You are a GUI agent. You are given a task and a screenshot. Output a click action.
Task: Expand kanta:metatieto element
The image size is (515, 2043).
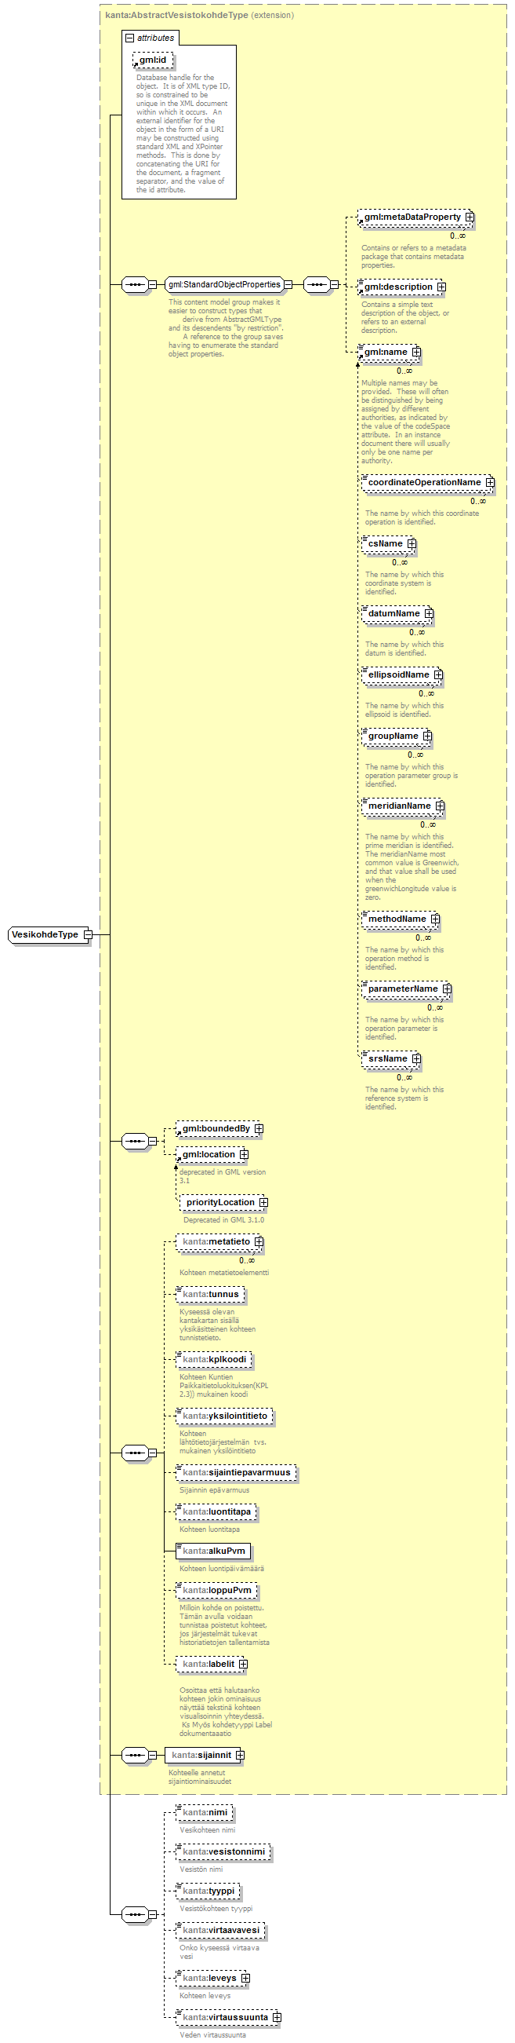259,1241
